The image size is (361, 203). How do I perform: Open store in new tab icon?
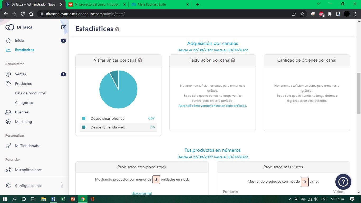63,27
